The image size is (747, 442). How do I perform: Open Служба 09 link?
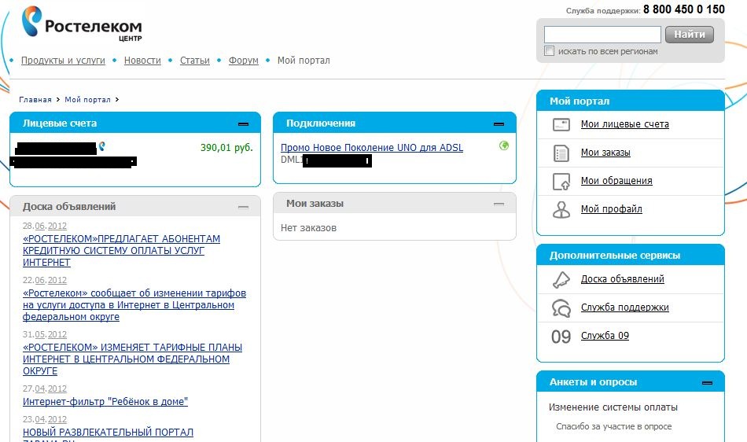tap(605, 336)
